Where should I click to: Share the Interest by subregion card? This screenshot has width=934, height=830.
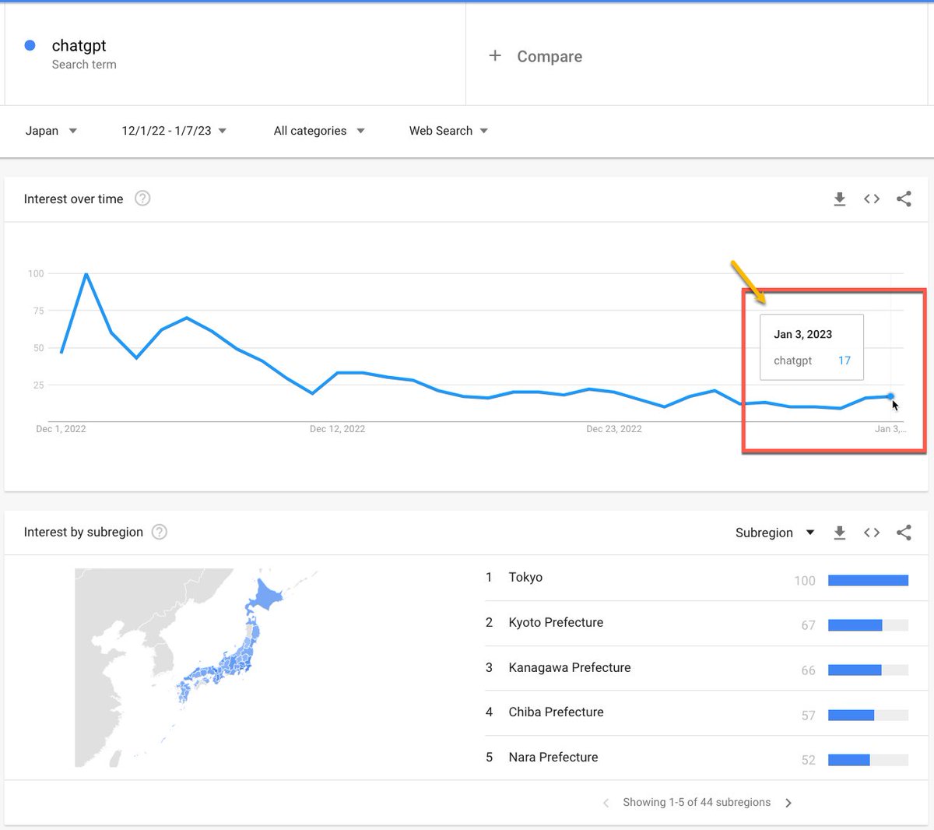tap(904, 533)
